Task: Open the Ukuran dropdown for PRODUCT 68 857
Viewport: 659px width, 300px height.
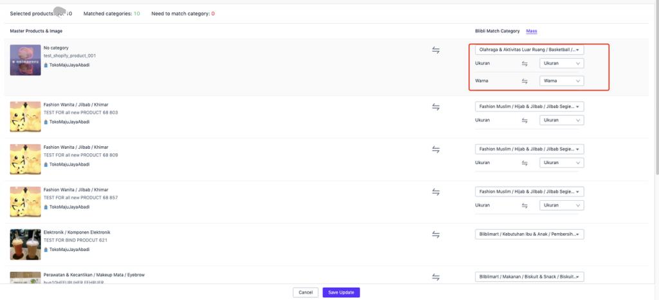Action: coord(561,205)
